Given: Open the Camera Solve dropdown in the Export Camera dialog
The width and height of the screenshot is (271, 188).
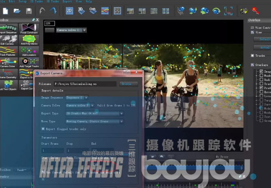Looking at the screenshot, I should (x=80, y=105).
